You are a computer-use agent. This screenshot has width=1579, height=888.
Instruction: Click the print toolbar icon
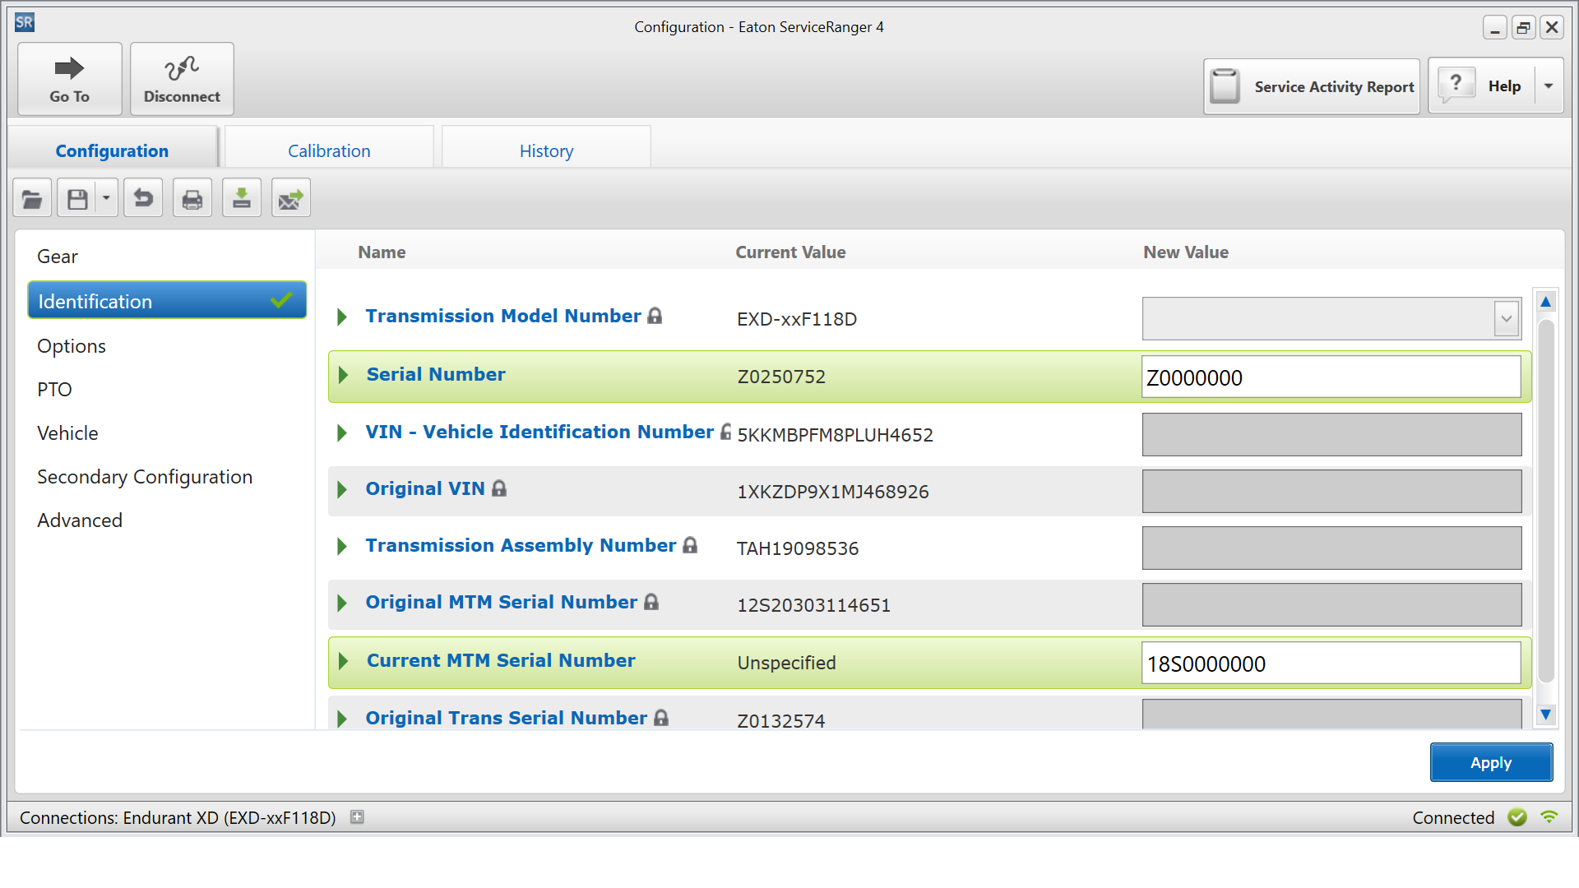click(x=192, y=199)
